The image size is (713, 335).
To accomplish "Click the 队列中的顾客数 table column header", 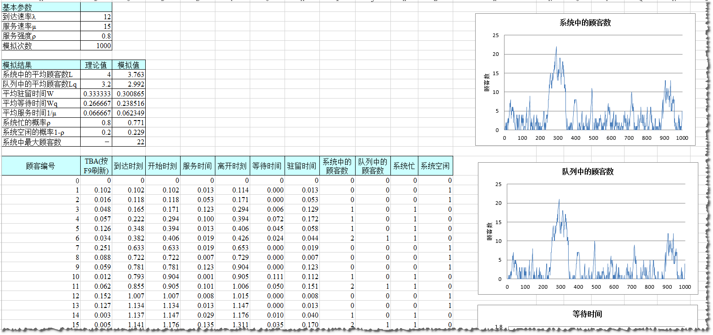I will coord(373,166).
